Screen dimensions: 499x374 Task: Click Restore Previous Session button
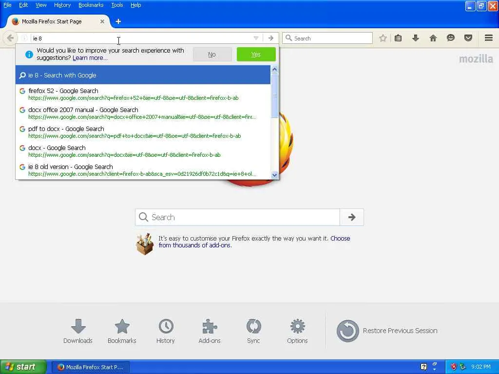click(387, 331)
